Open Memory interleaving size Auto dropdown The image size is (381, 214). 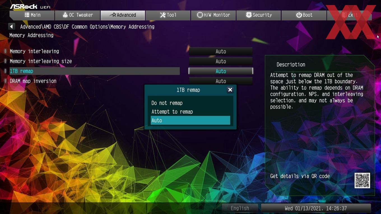point(221,61)
